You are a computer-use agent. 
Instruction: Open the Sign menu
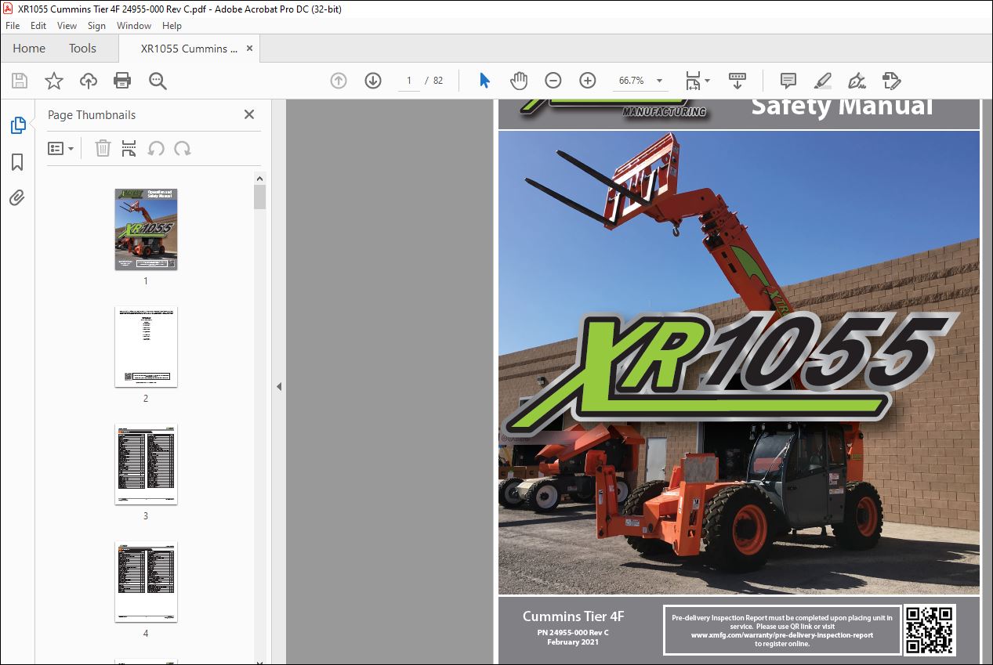pyautogui.click(x=96, y=26)
